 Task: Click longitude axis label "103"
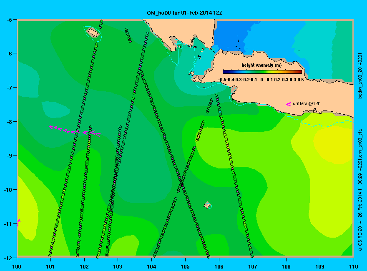(118, 266)
